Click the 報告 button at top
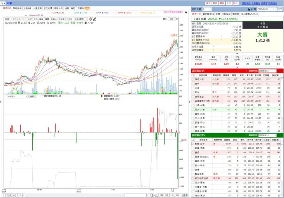Screen dimensions: 284x198 click(x=215, y=3)
